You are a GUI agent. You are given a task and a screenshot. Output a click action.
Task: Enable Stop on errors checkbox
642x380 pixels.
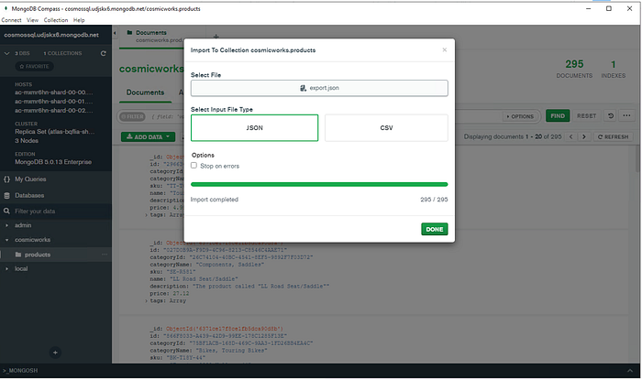pos(194,166)
